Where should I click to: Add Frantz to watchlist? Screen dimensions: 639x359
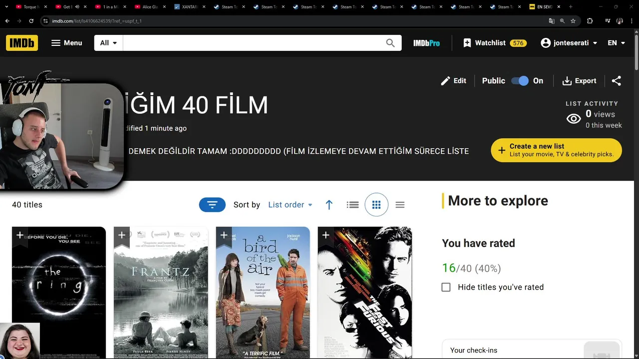(122, 235)
